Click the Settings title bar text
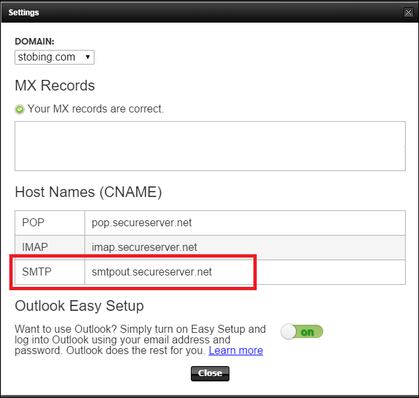 pos(23,13)
